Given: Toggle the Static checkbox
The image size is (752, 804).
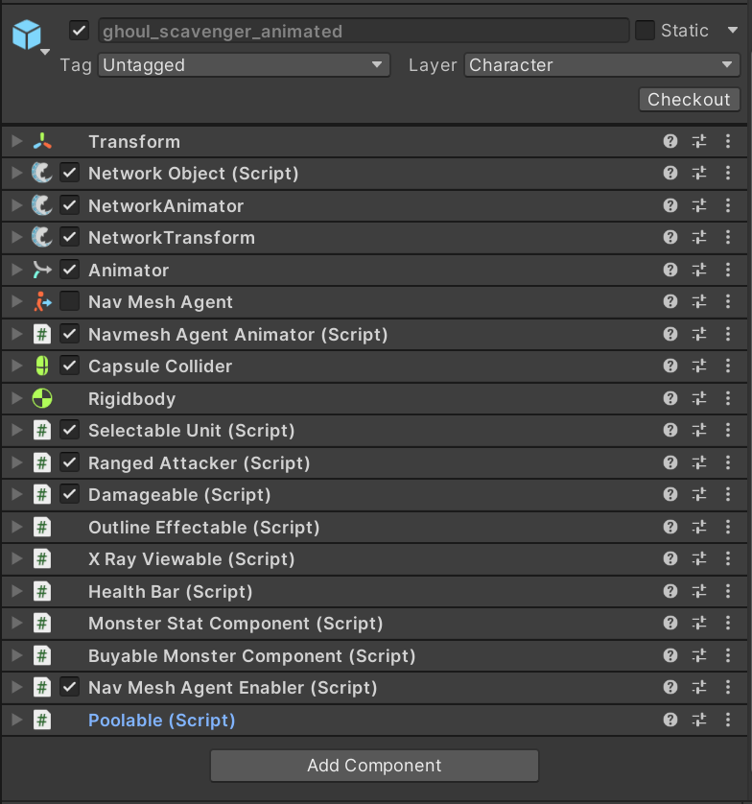Looking at the screenshot, I should pyautogui.click(x=645, y=31).
